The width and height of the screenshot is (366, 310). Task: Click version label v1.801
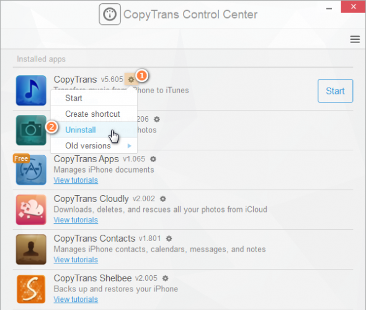[x=150, y=239]
